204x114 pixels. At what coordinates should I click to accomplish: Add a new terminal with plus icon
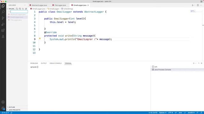click(193, 63)
